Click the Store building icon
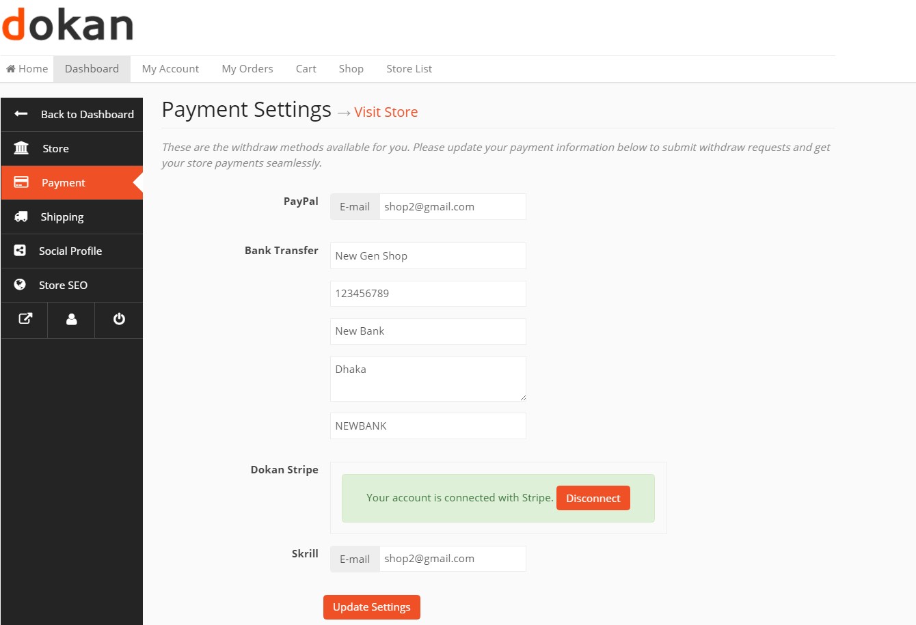Screen dimensions: 916x625 coord(21,148)
